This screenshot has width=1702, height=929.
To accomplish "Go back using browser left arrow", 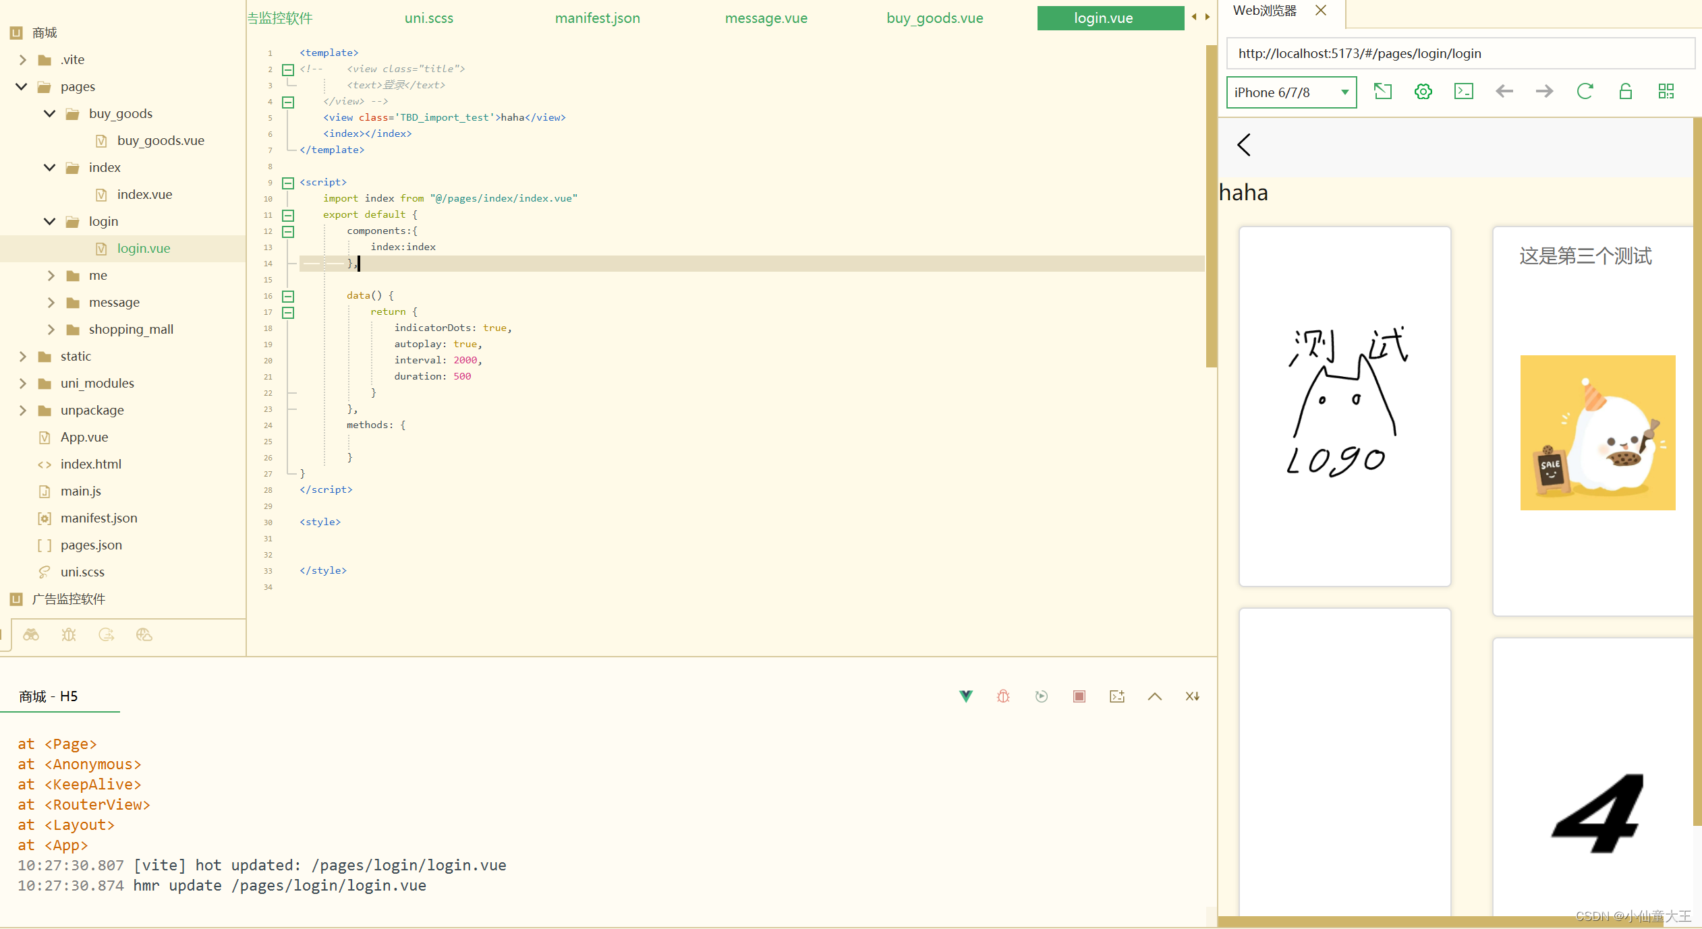I will (x=1504, y=92).
